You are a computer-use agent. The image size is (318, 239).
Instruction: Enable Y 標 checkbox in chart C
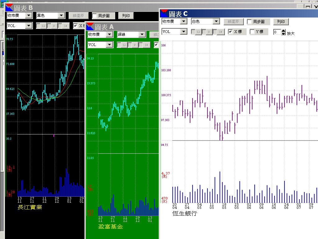point(252,32)
